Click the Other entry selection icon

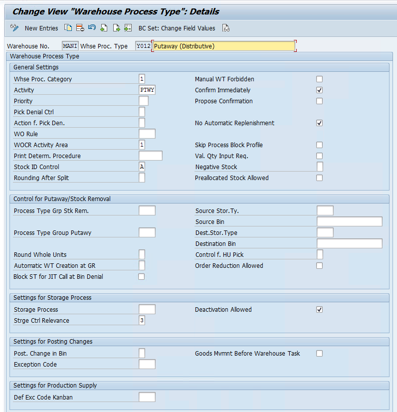click(x=128, y=28)
